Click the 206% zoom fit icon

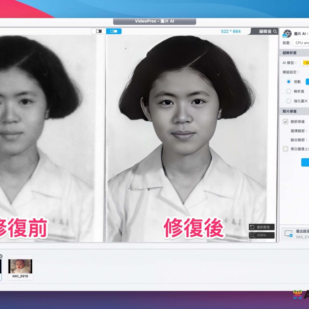point(252,235)
